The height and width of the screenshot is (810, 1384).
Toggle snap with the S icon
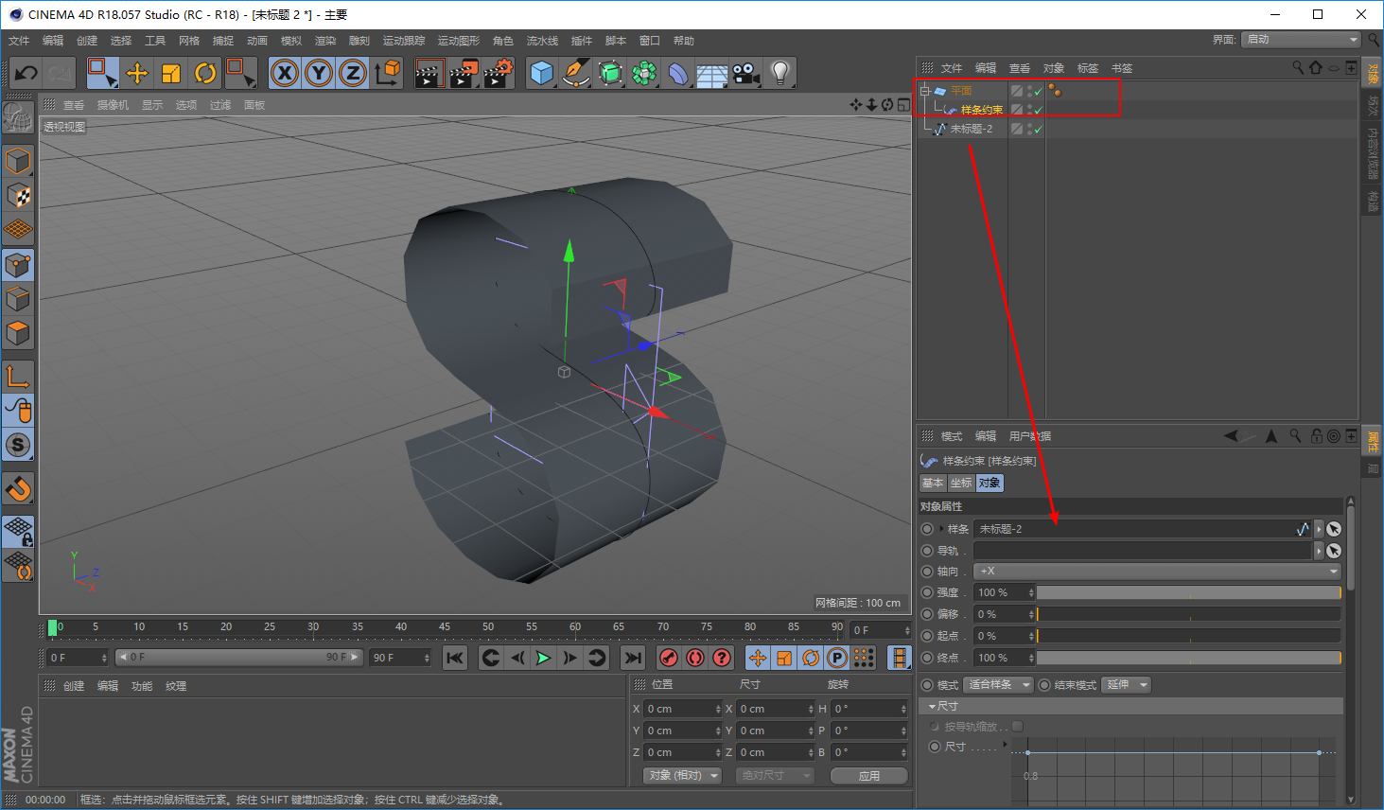pyautogui.click(x=18, y=445)
